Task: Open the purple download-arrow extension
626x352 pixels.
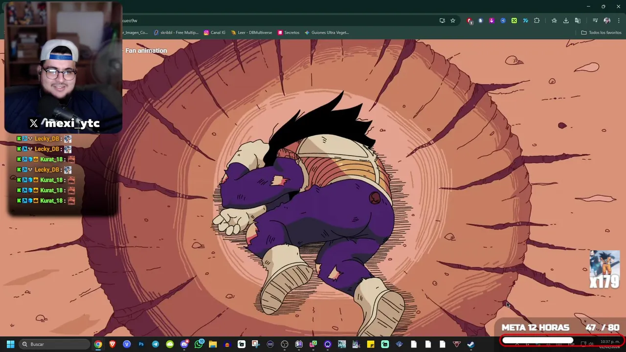Action: point(492,21)
